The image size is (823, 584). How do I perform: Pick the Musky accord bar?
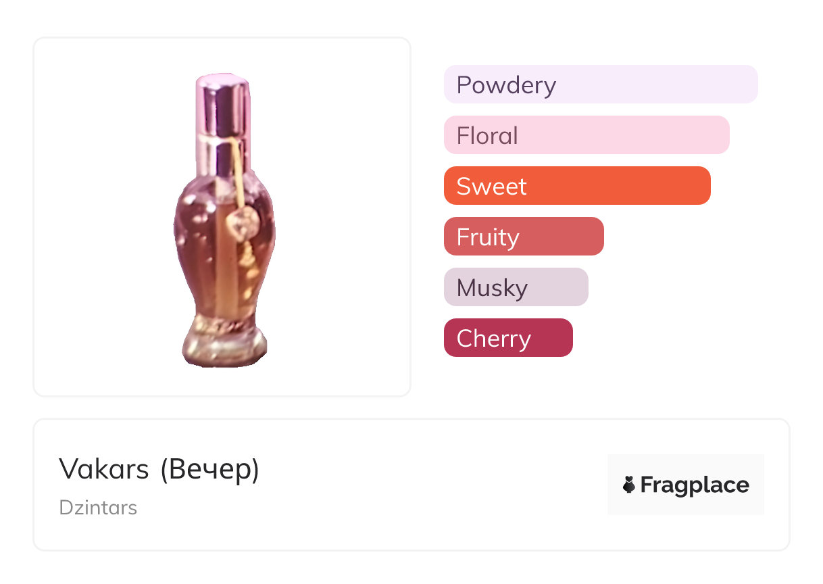tap(516, 287)
